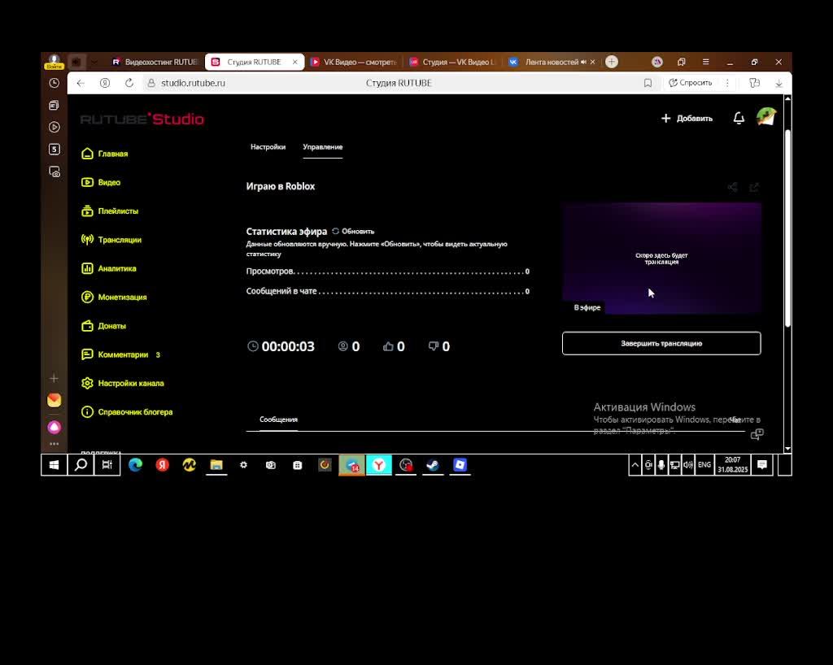Click the stream preview thumbnail

coord(661,259)
